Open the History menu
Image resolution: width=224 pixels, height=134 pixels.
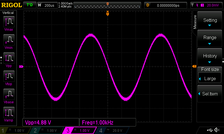[210, 57]
